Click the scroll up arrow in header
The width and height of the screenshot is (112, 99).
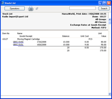(x=110, y=19)
